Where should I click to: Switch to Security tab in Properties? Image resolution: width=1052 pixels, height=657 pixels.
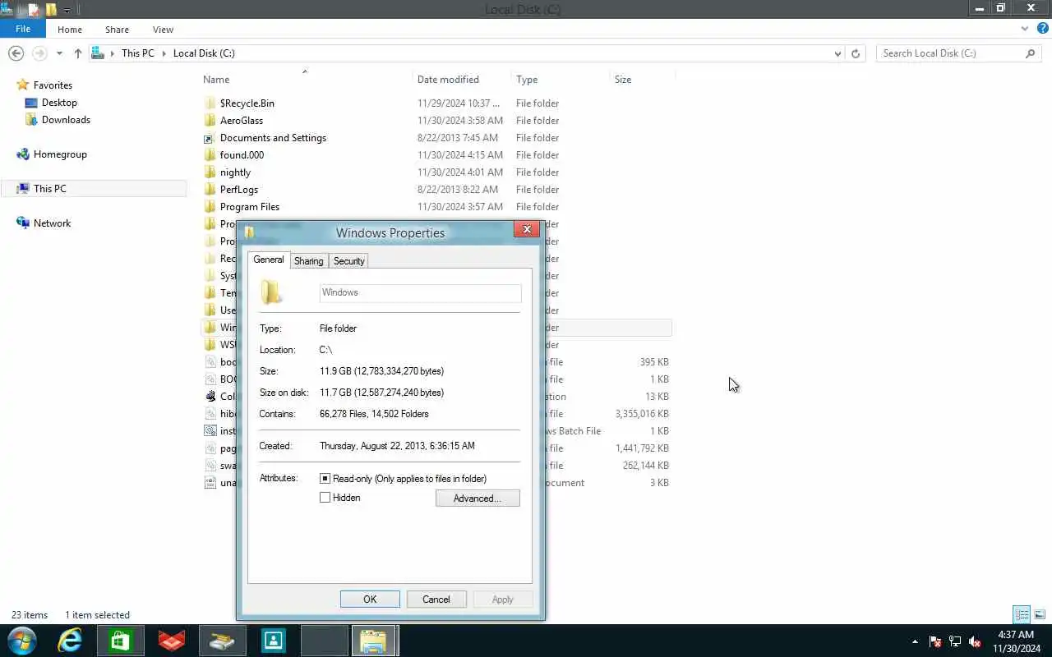click(x=349, y=261)
